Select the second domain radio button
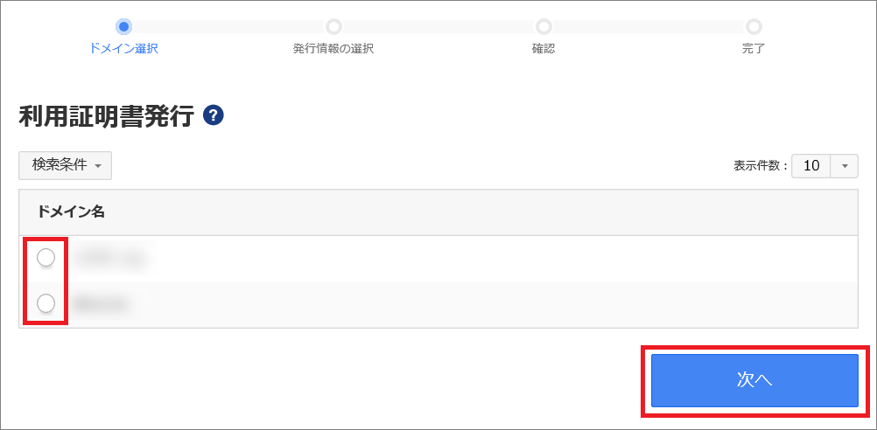 [46, 303]
